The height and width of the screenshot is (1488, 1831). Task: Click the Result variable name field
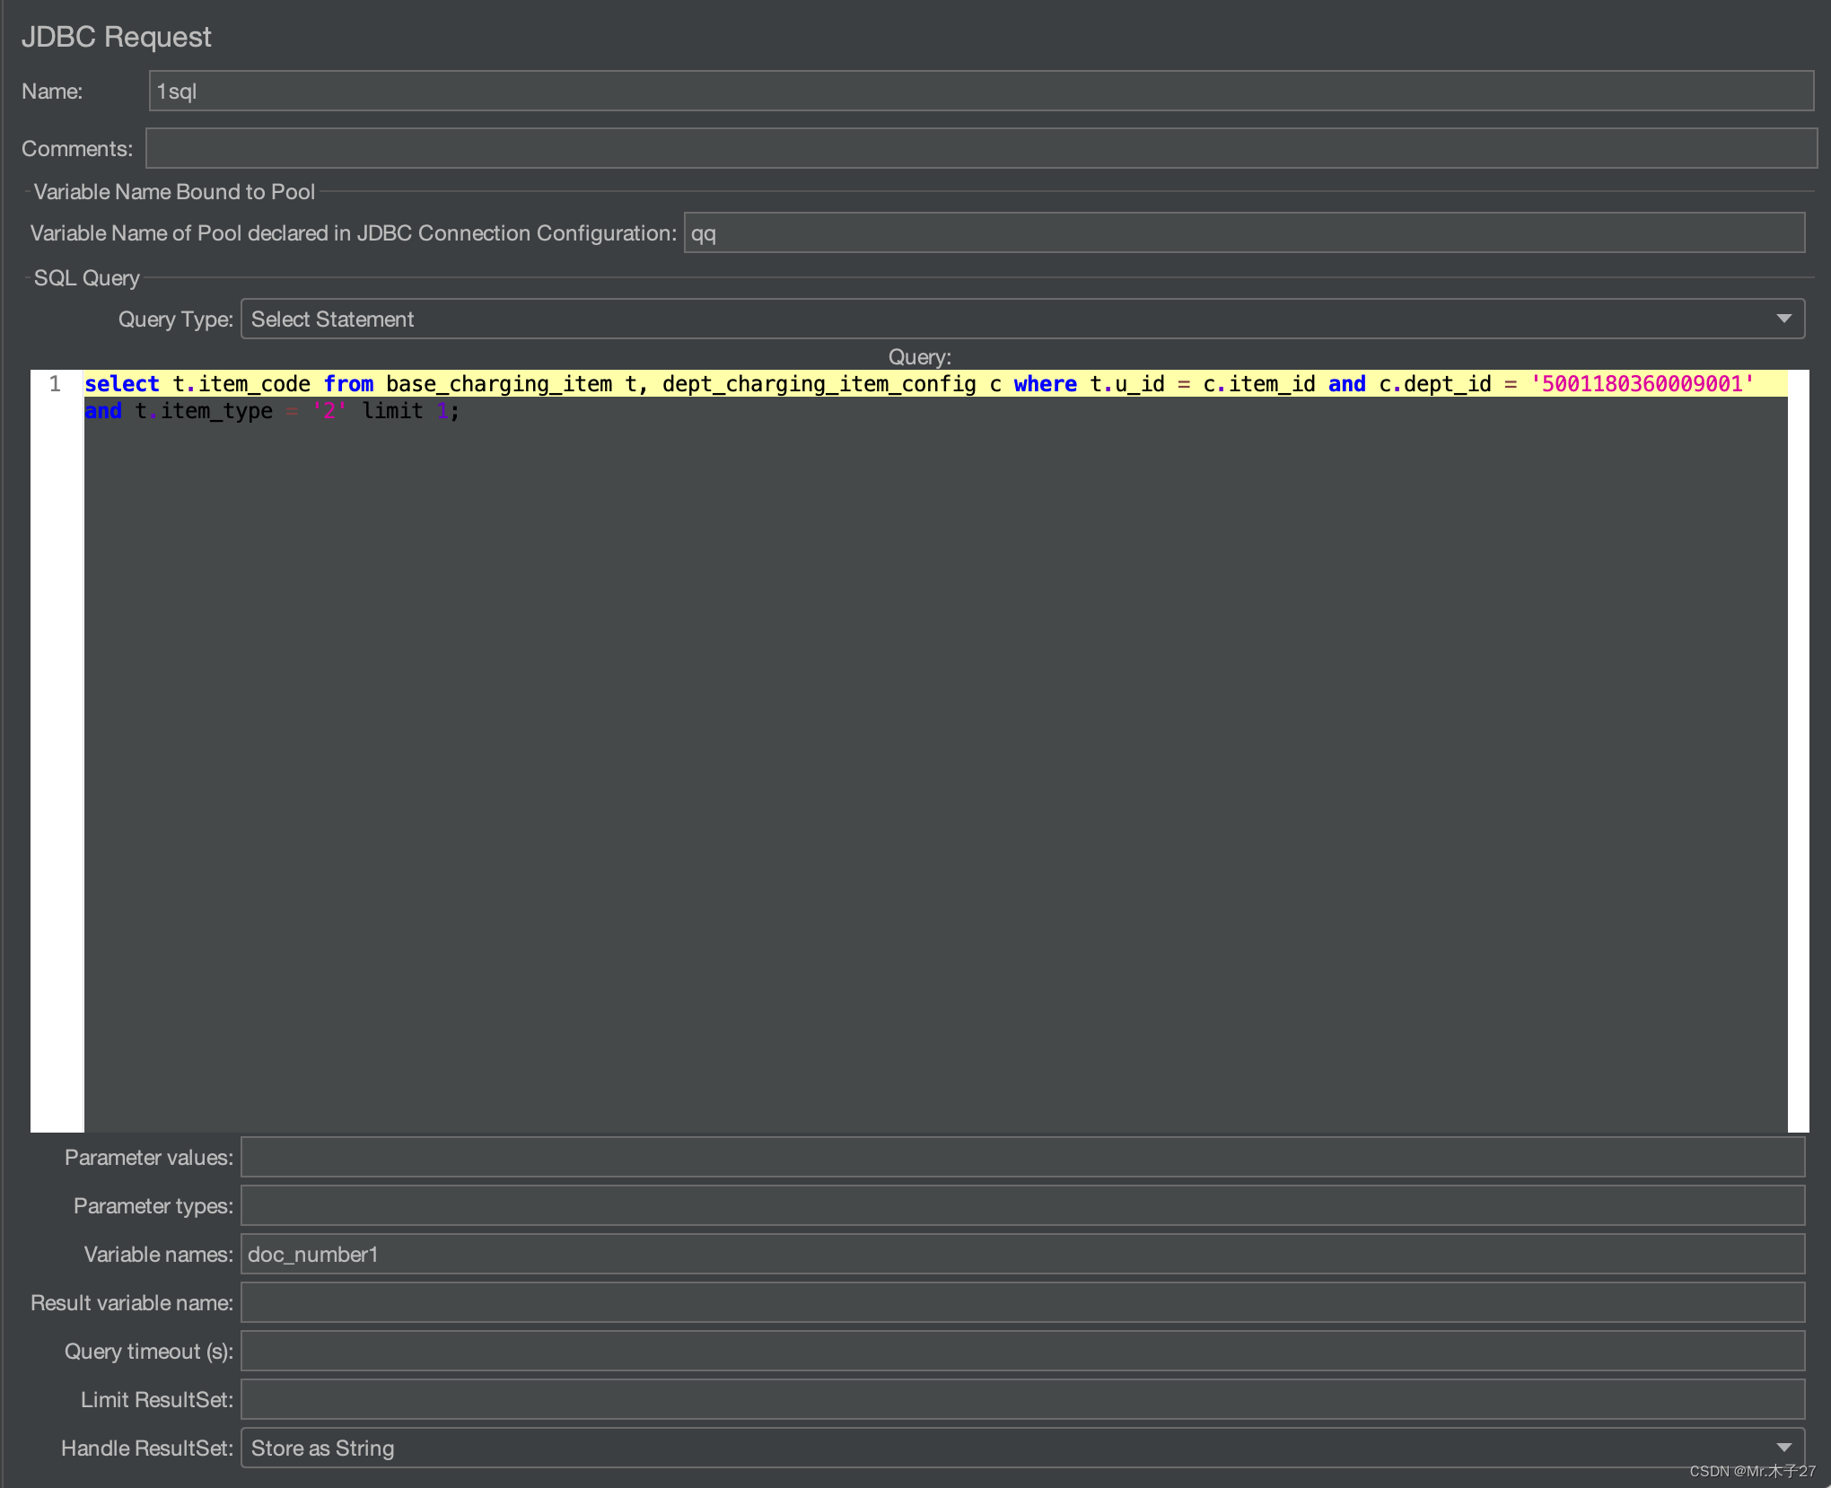[x=1021, y=1303]
